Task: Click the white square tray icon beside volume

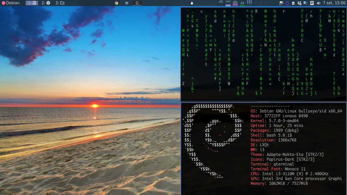Action: 312,3
